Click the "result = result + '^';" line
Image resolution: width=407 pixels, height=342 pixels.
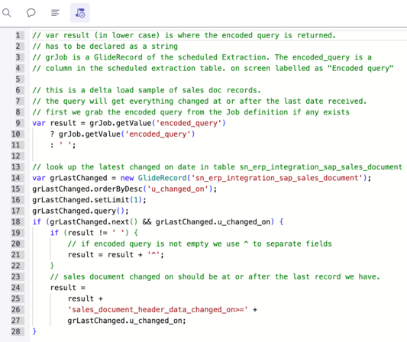point(116,254)
